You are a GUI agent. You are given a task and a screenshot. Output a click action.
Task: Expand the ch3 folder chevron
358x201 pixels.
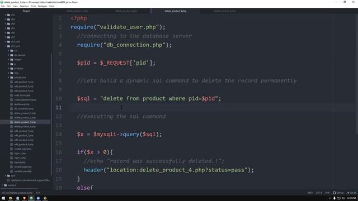[x=6, y=20]
